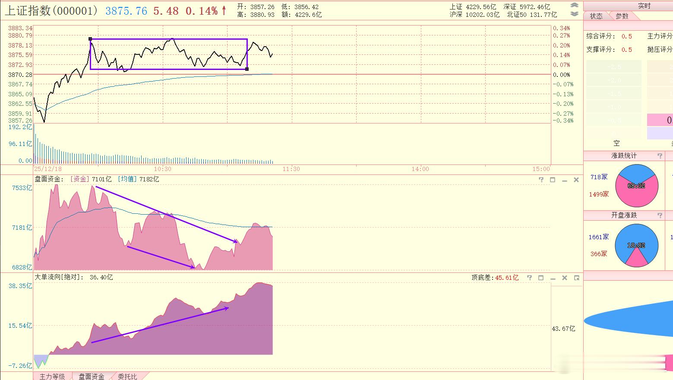Click the 开盘涨跌 section header
Image resolution: width=673 pixels, height=380 pixels.
tap(624, 215)
